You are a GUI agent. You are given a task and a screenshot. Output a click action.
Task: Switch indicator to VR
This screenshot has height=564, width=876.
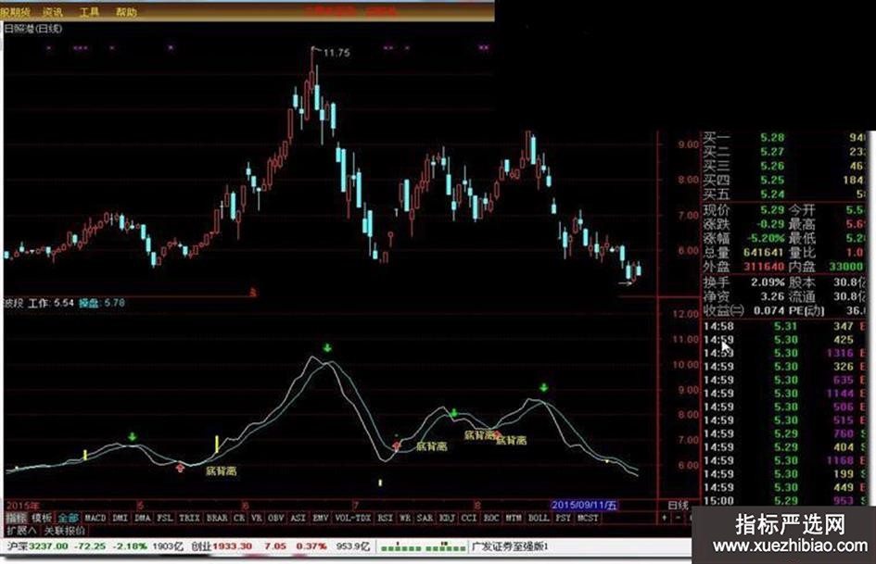[257, 519]
